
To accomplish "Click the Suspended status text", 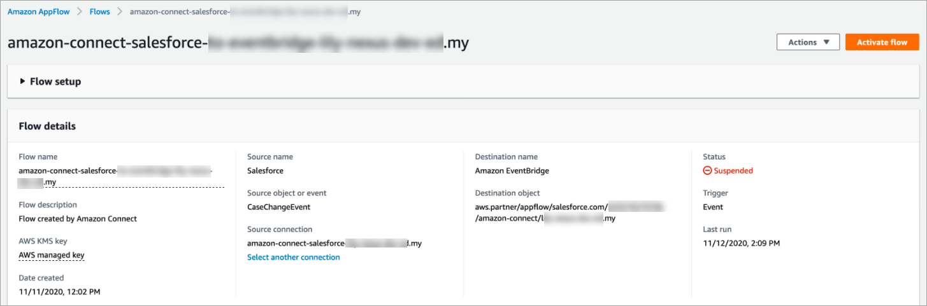I will pos(733,170).
